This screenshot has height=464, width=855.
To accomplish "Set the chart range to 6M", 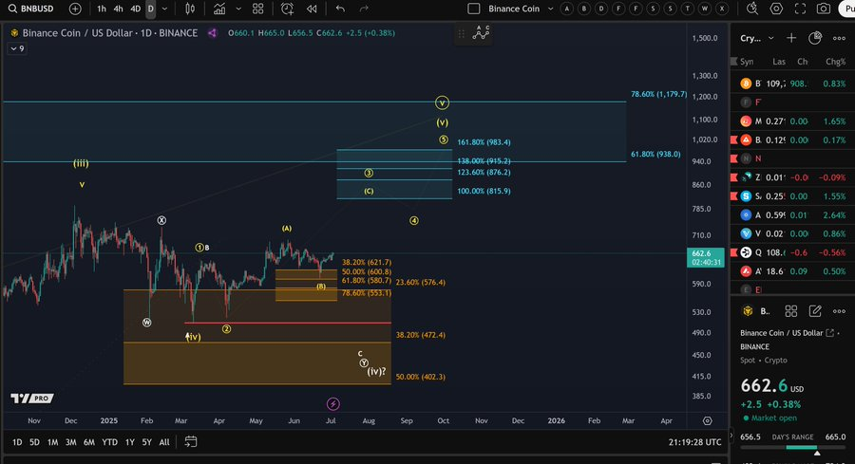I will pyautogui.click(x=89, y=442).
